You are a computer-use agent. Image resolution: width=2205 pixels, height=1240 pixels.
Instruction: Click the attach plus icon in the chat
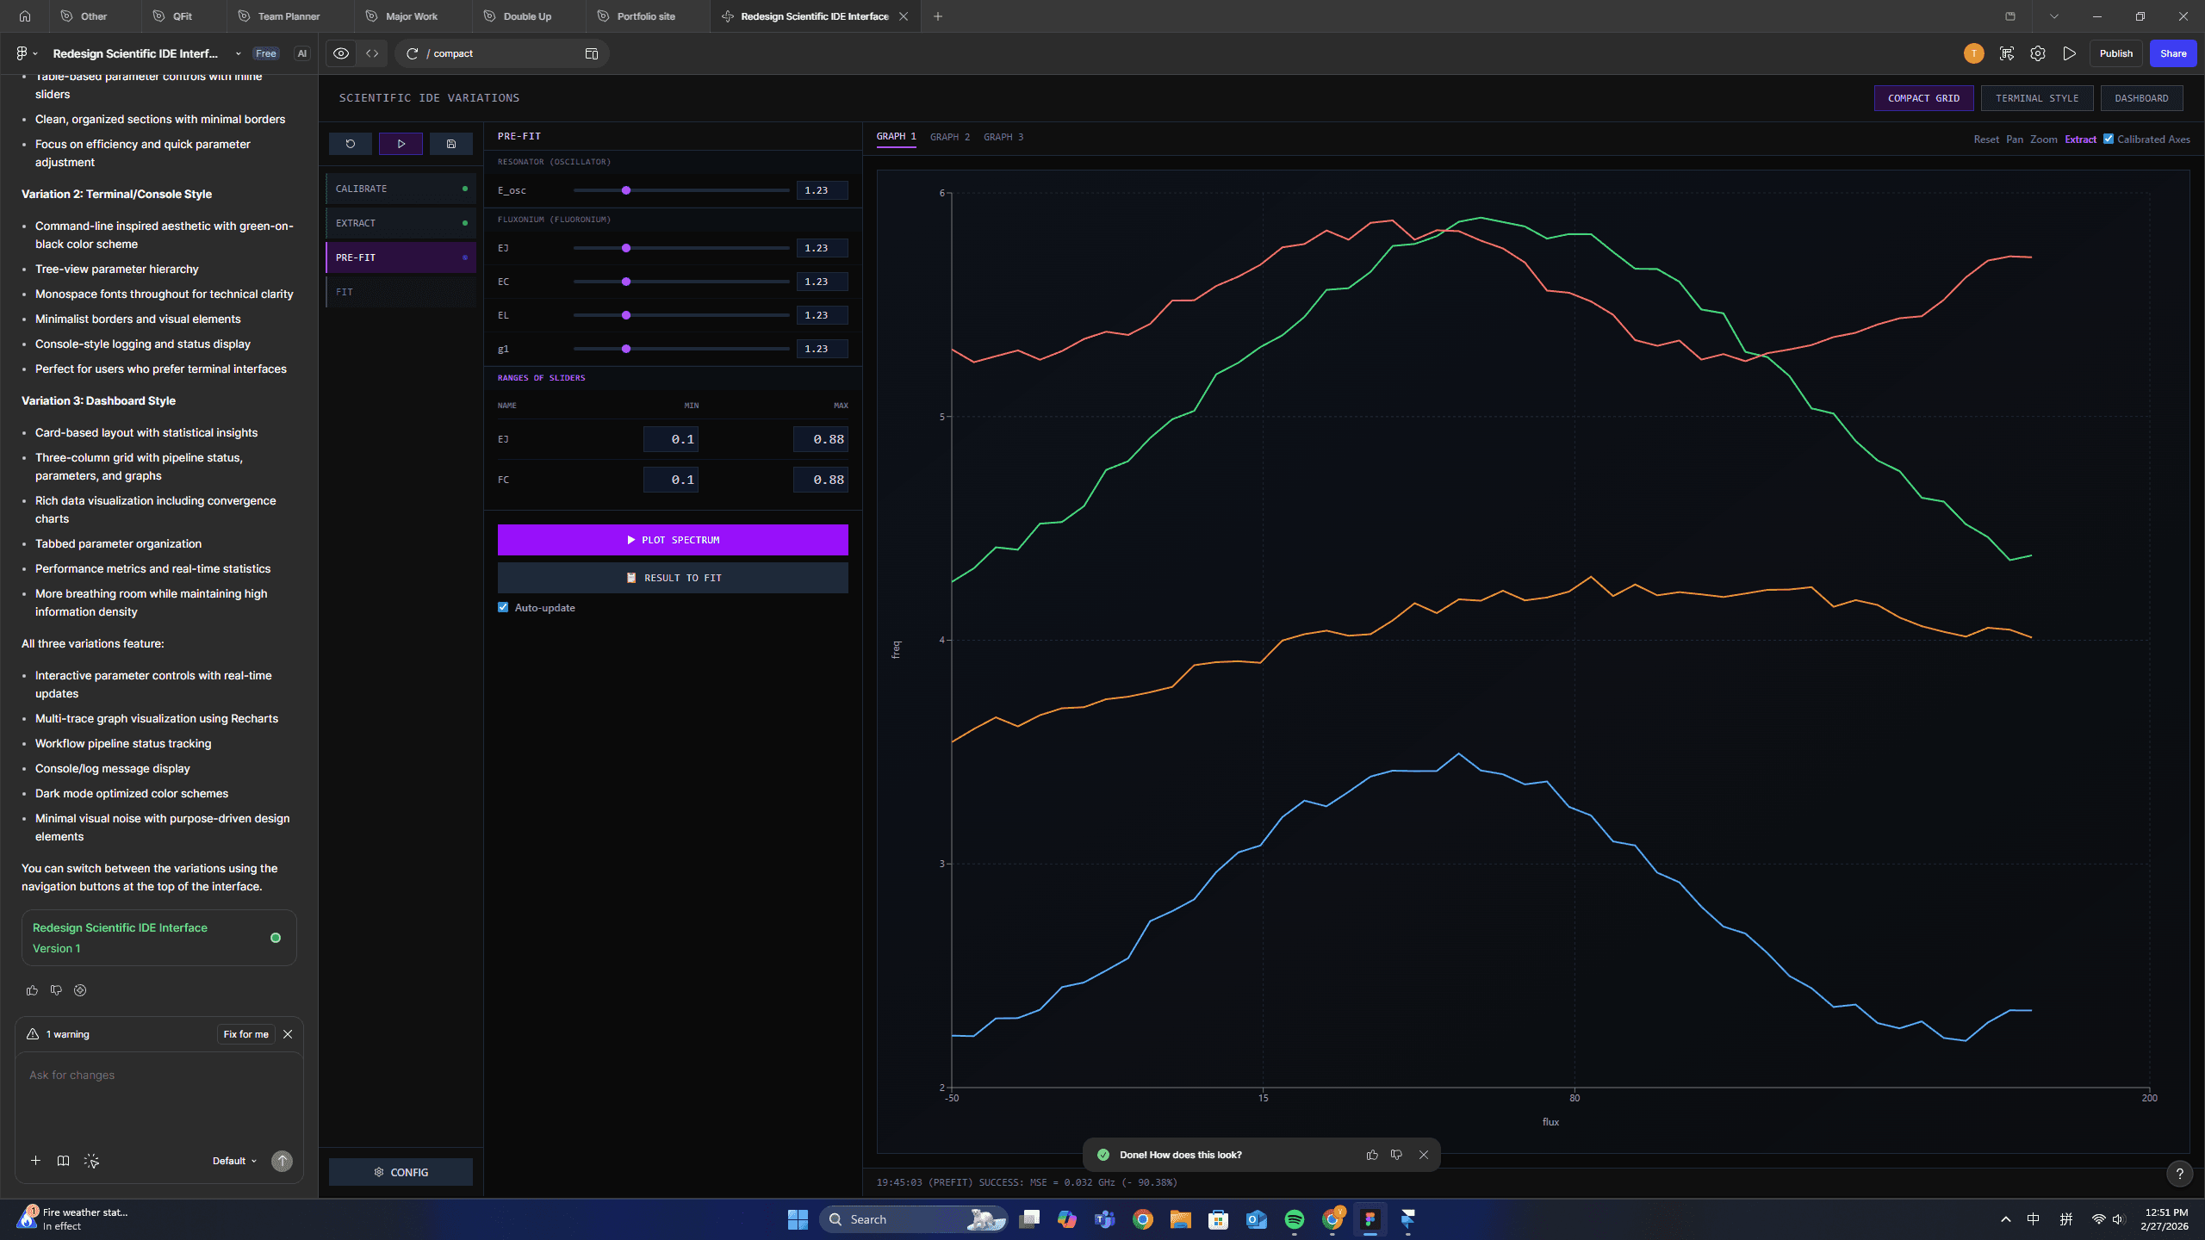(x=35, y=1161)
